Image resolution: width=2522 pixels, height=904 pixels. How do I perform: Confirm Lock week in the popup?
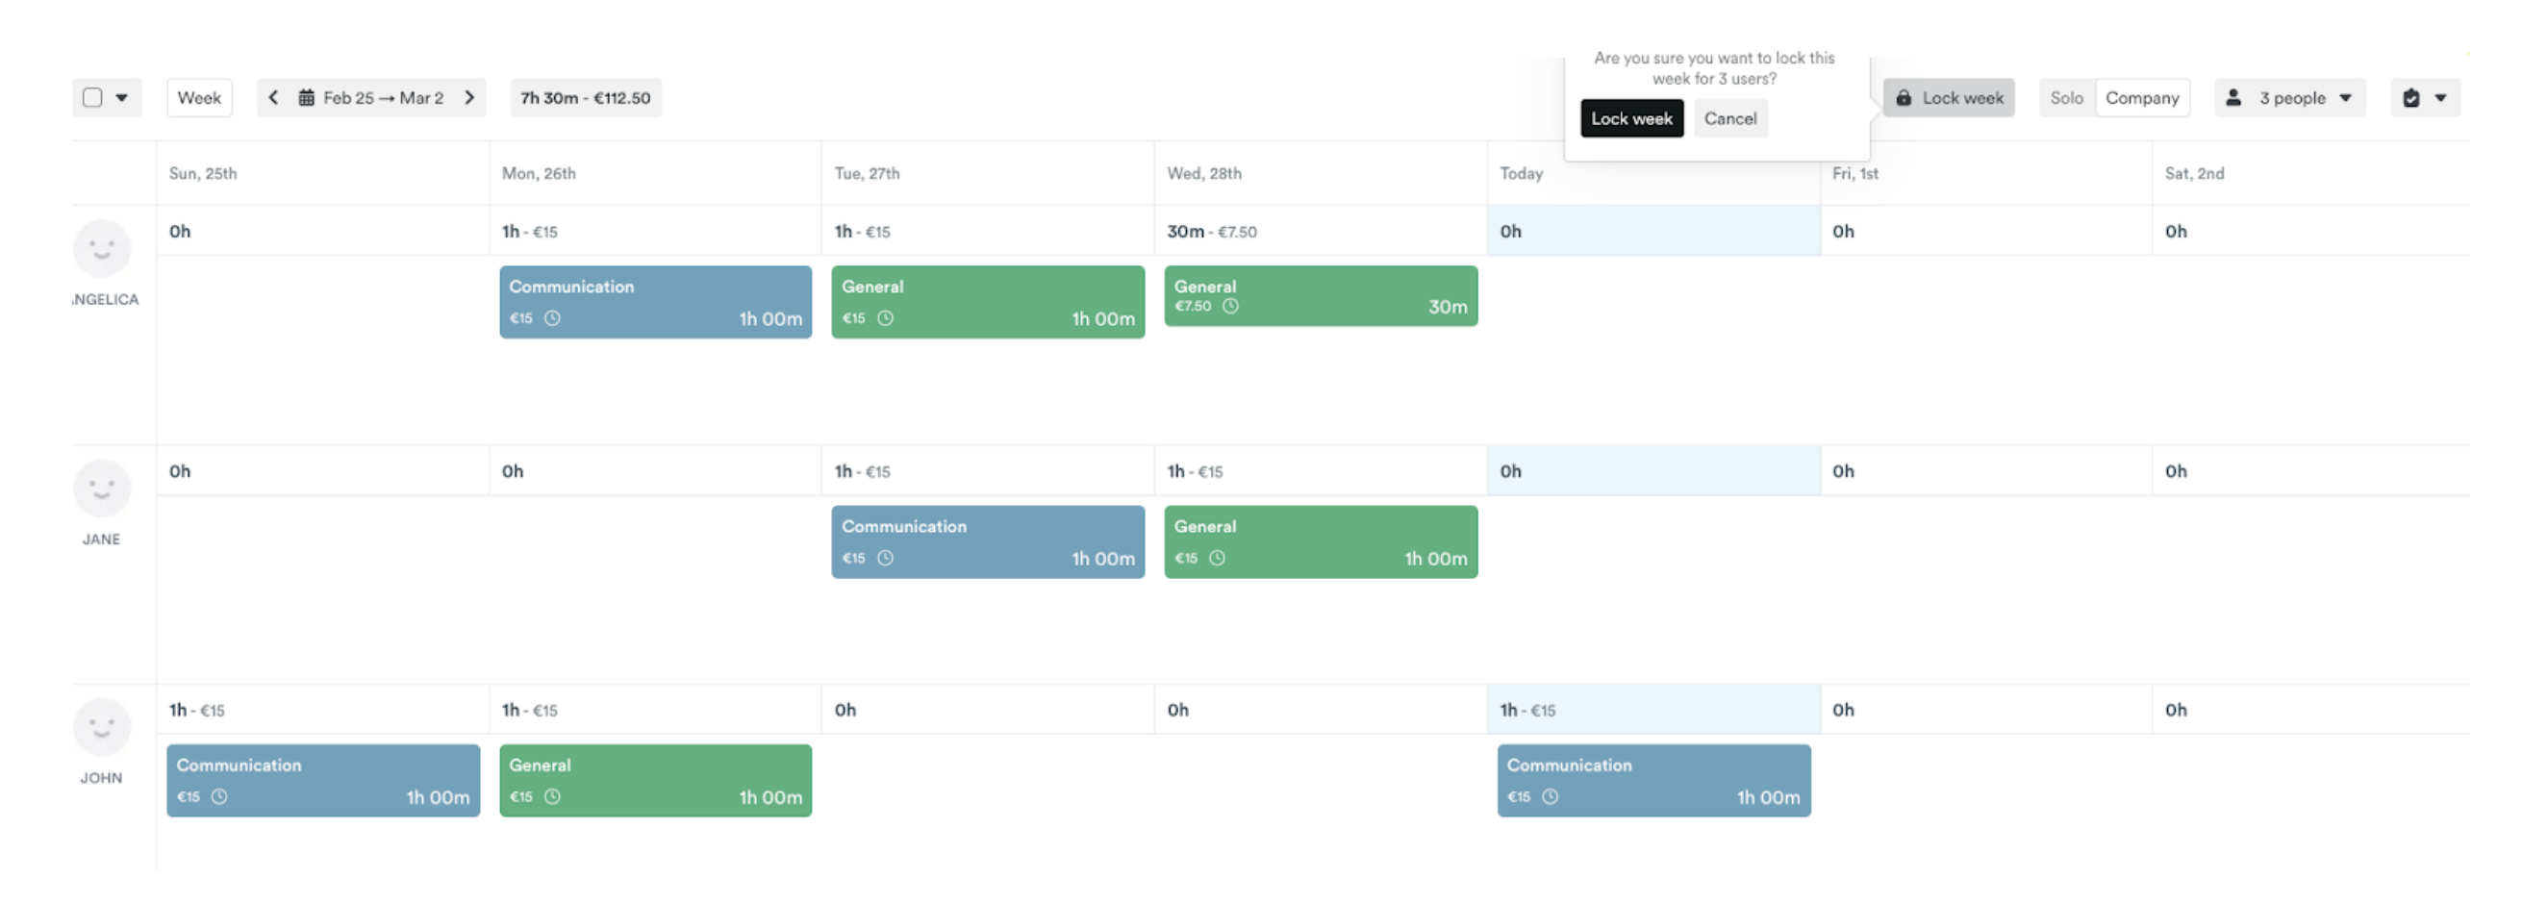[1631, 118]
